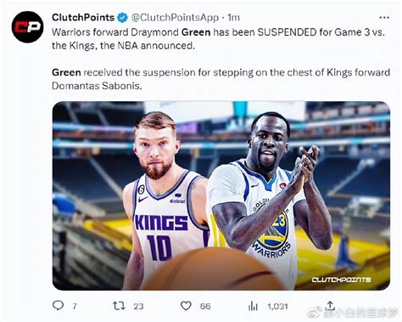Open the ClutchPoints display name
Viewport: 402px width, 322px height.
tap(83, 18)
